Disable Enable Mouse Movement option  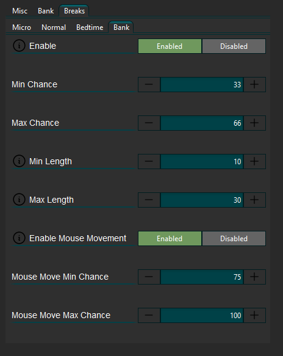pyautogui.click(x=234, y=238)
